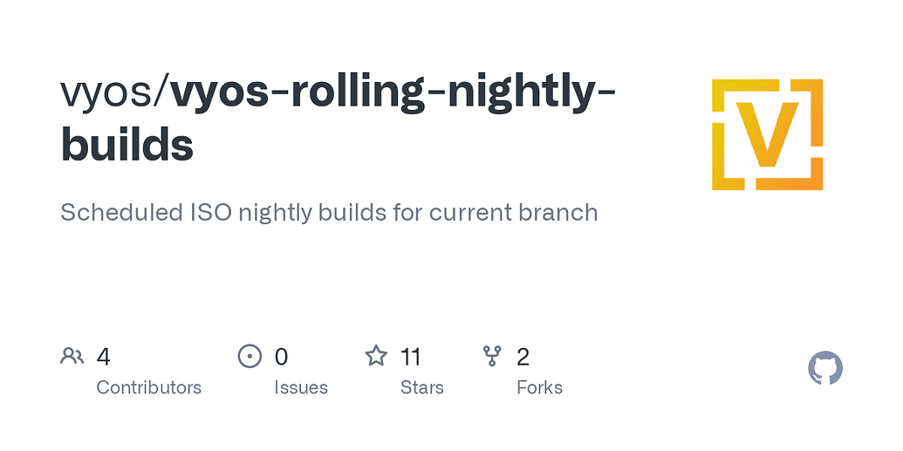Click the Scheduled ISO nightly builds description
The image size is (903, 451).
329,213
